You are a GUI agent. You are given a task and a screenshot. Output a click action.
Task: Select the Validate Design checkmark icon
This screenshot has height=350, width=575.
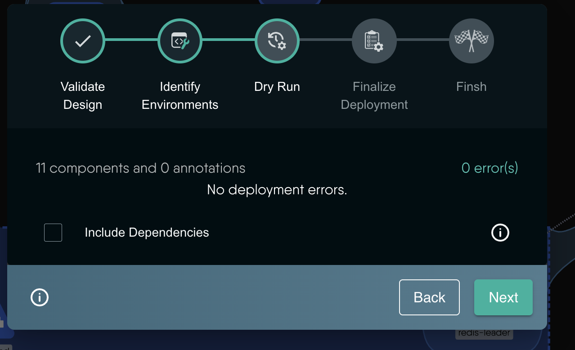click(x=83, y=40)
